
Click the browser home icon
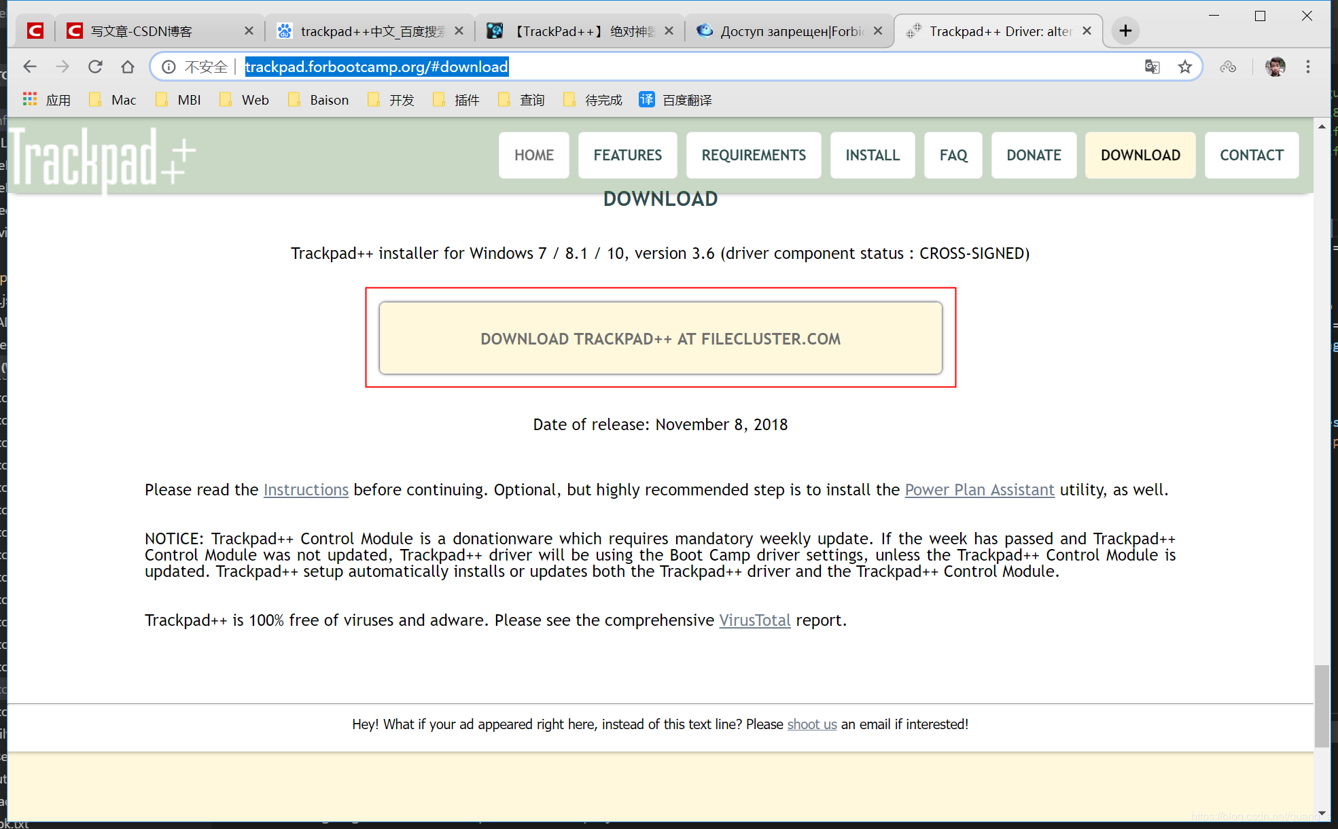(128, 67)
